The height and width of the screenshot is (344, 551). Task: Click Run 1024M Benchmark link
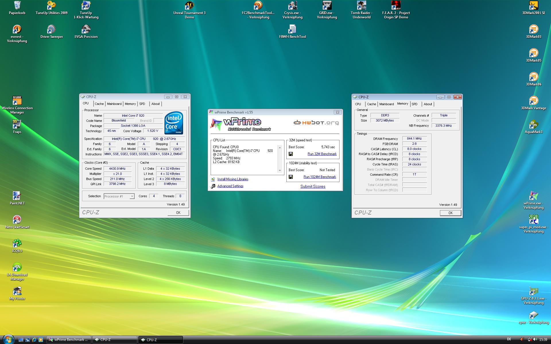pyautogui.click(x=320, y=177)
